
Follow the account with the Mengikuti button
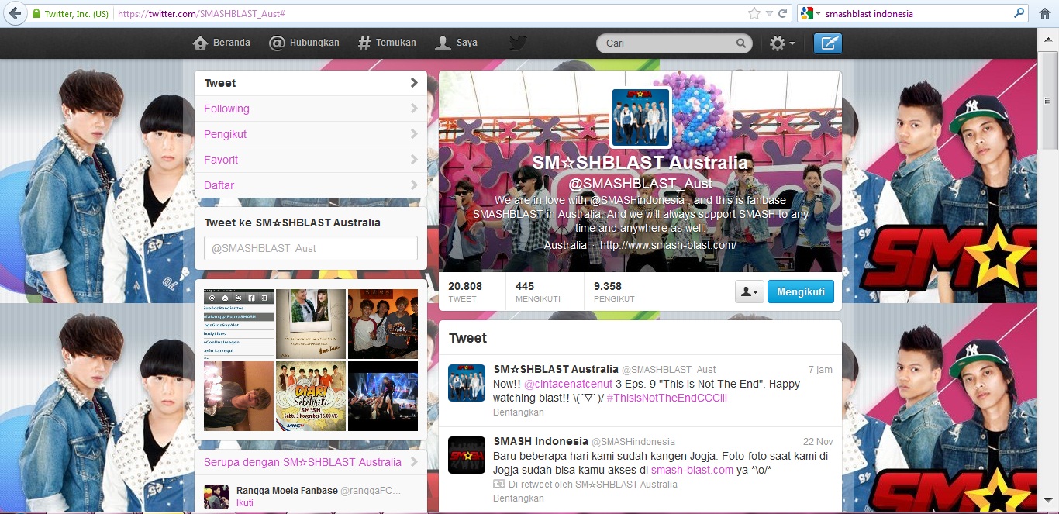(x=800, y=291)
